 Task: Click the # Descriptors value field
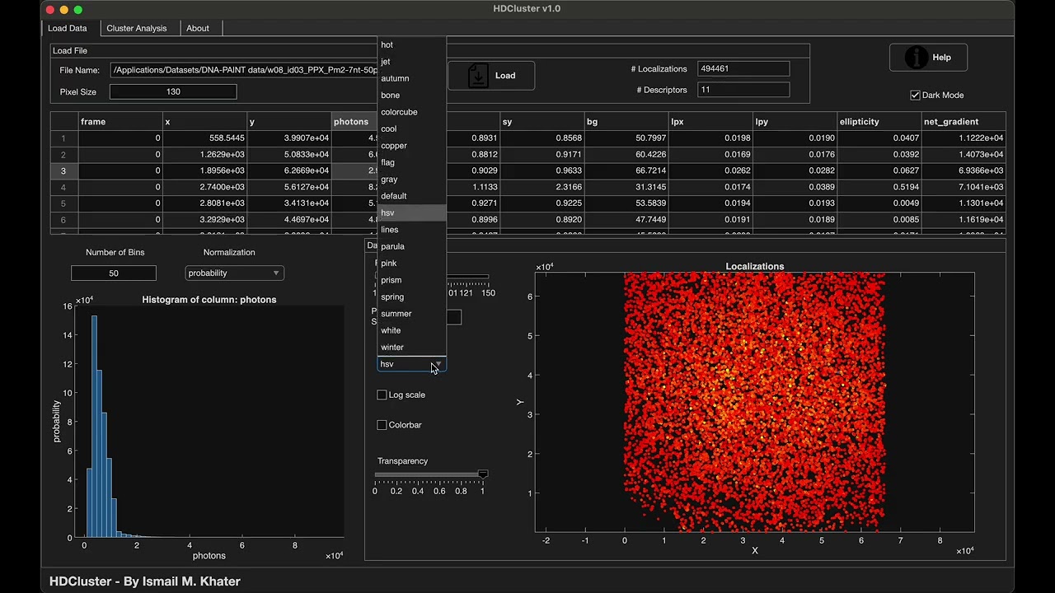(x=743, y=90)
